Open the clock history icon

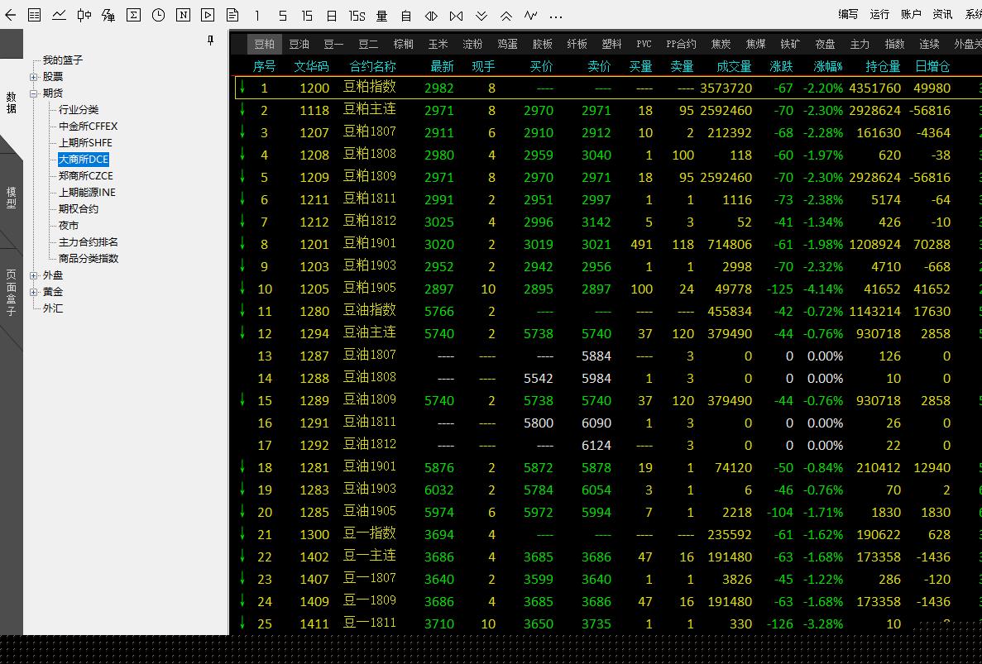pos(158,15)
